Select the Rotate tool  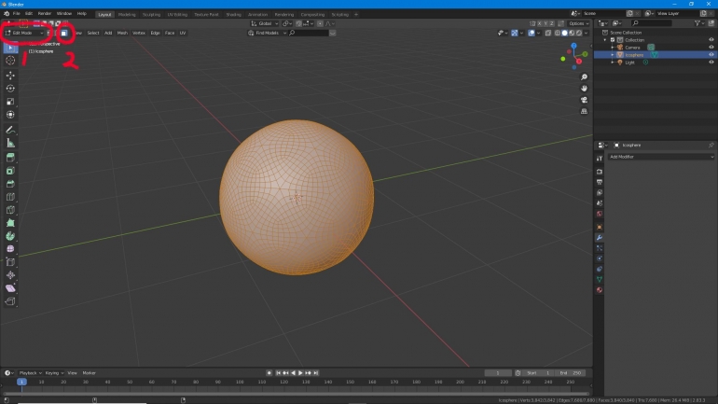point(10,89)
